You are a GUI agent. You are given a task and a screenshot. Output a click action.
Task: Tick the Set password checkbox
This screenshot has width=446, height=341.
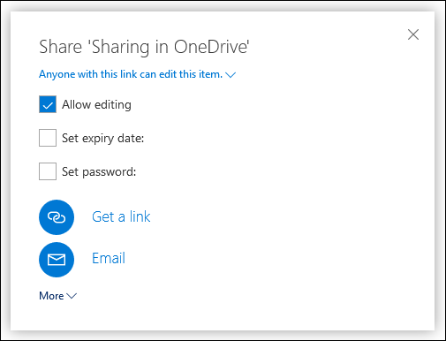pos(48,171)
